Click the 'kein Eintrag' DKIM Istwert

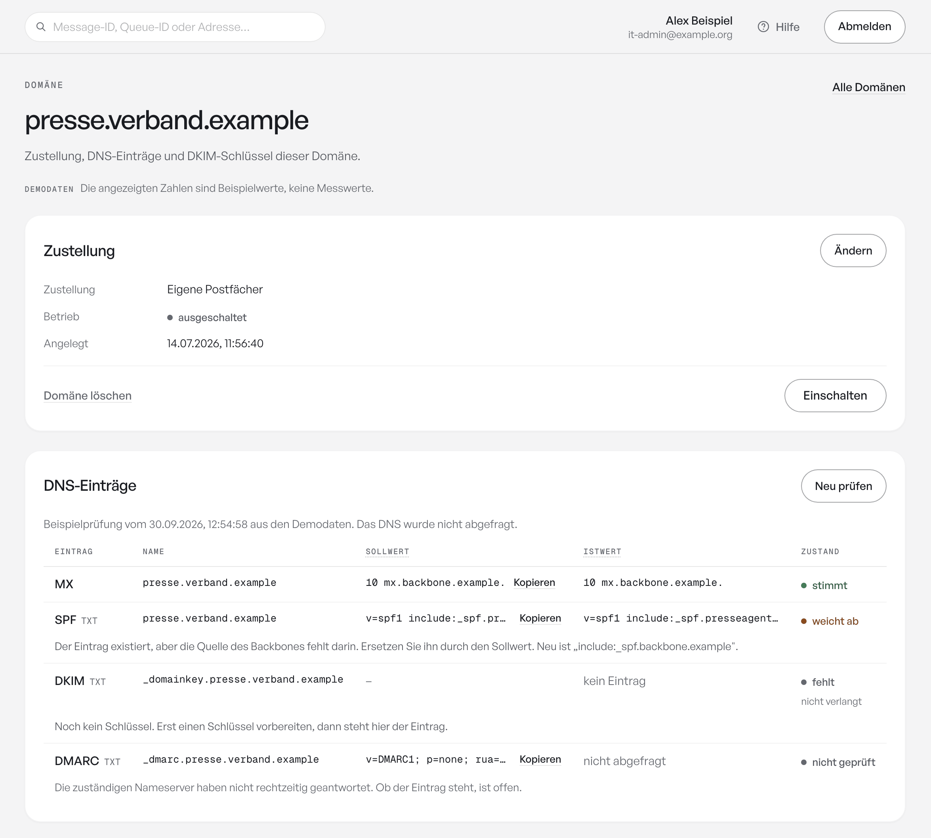[614, 681]
